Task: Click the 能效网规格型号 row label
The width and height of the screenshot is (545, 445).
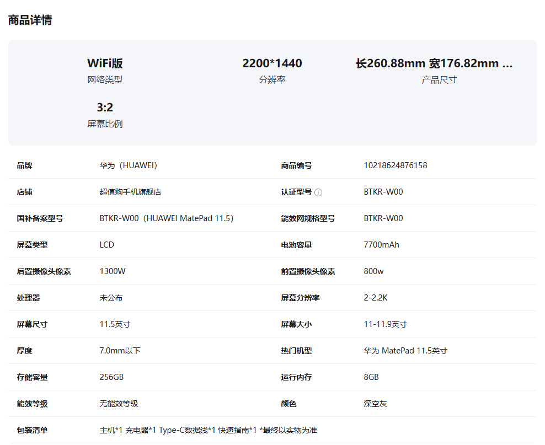Action: 308,218
